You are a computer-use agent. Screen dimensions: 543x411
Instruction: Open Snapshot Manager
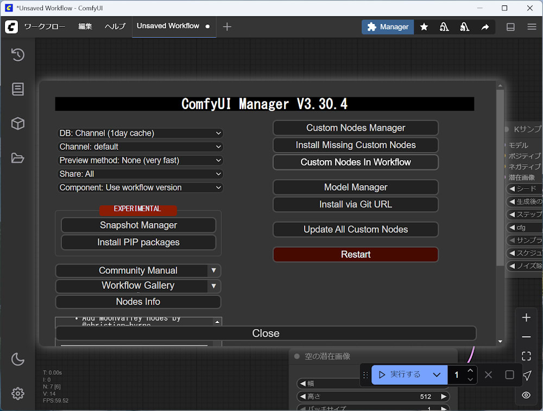tap(138, 225)
